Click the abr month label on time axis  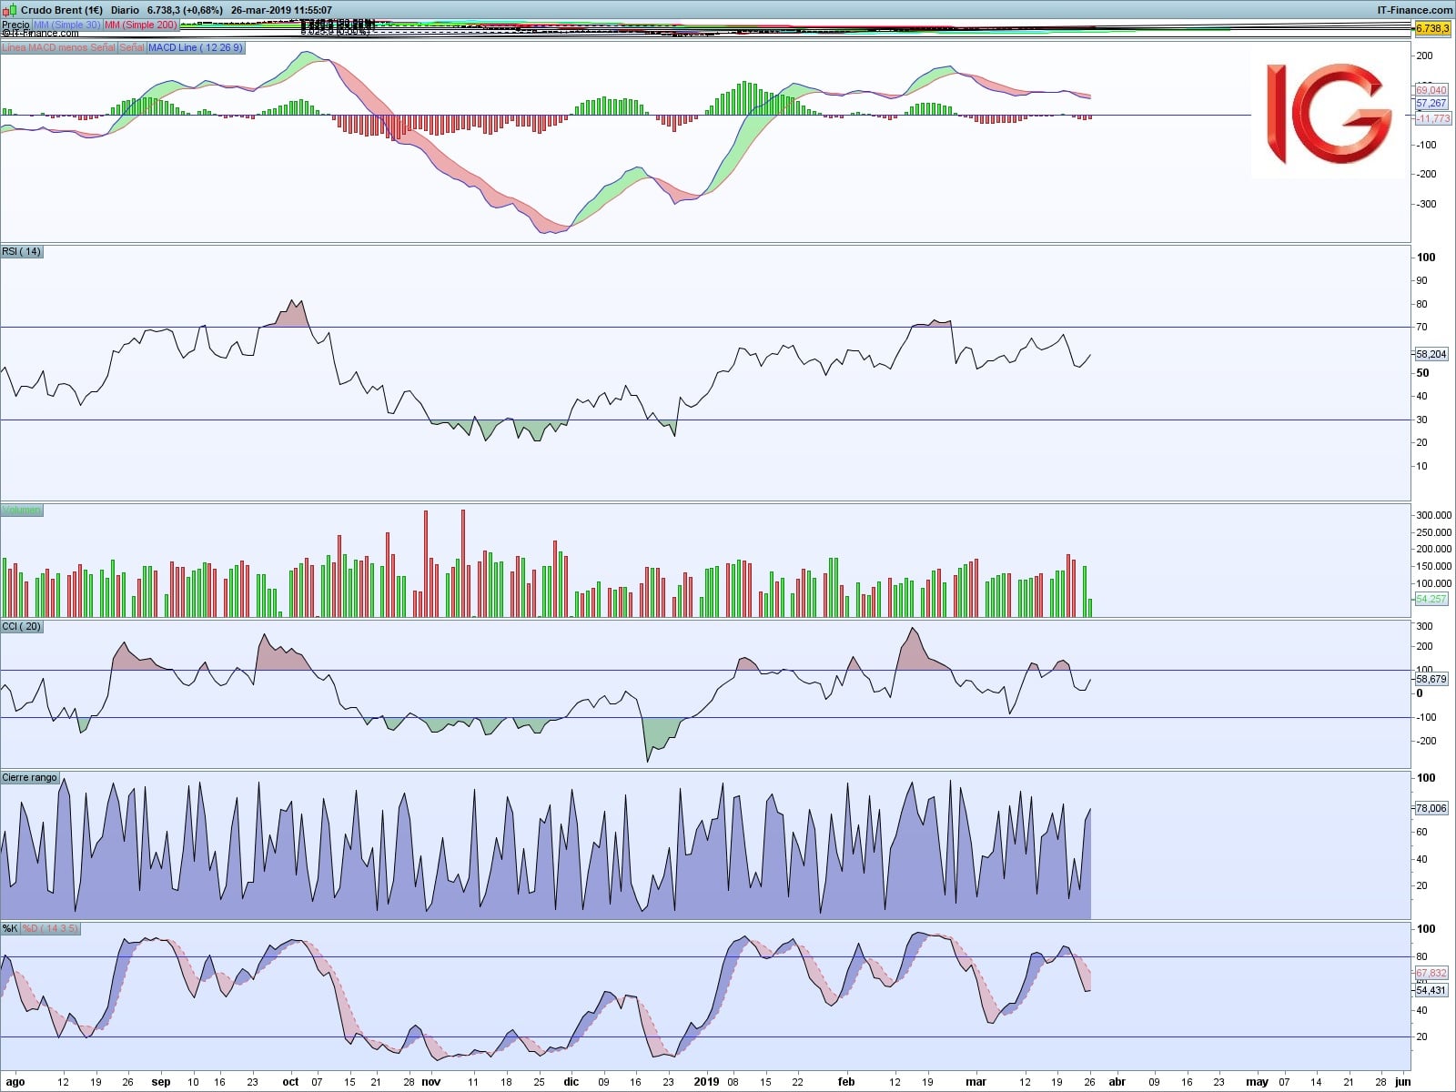1117,1082
